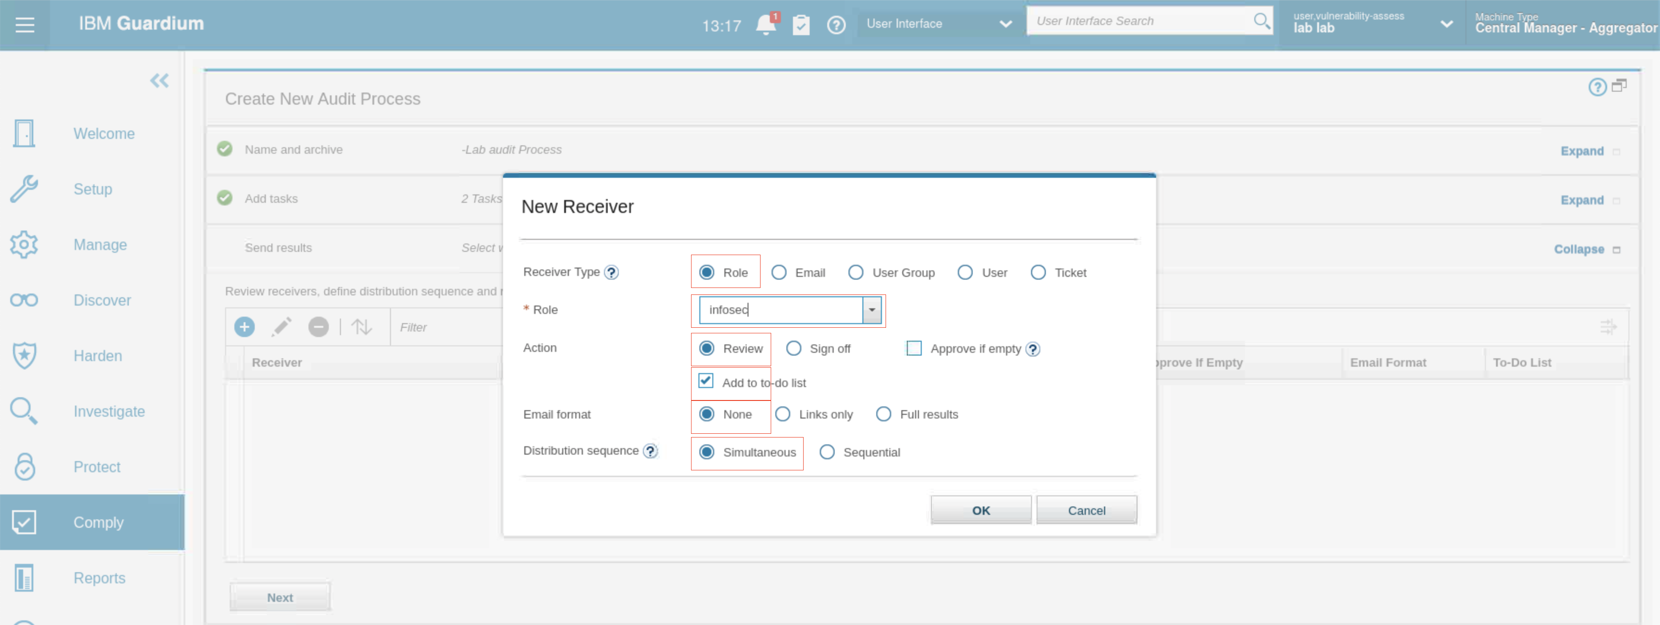Open the Reports menu in the sidebar

[x=99, y=578]
